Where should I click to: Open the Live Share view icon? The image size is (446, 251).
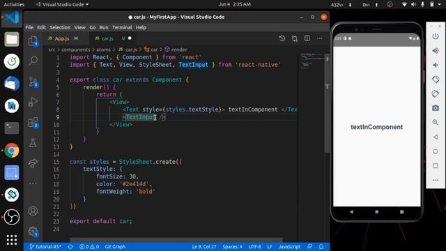[33, 163]
